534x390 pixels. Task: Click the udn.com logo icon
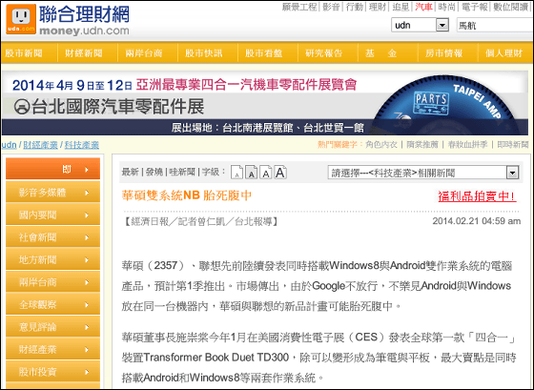21,19
